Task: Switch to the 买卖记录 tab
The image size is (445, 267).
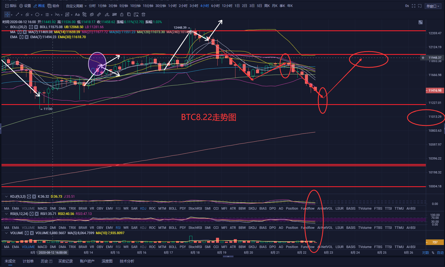Action: 66,261
